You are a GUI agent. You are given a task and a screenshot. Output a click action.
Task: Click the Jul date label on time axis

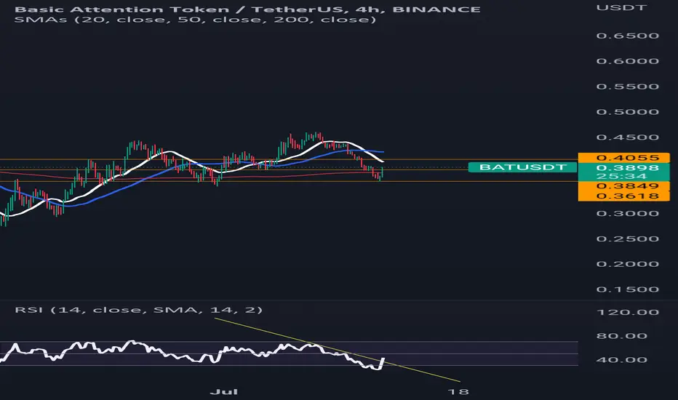[x=224, y=392]
